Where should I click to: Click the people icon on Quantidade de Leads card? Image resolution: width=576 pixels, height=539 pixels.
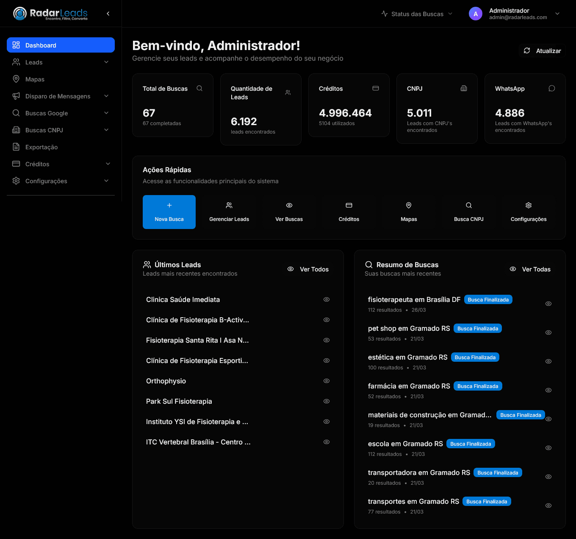click(288, 92)
